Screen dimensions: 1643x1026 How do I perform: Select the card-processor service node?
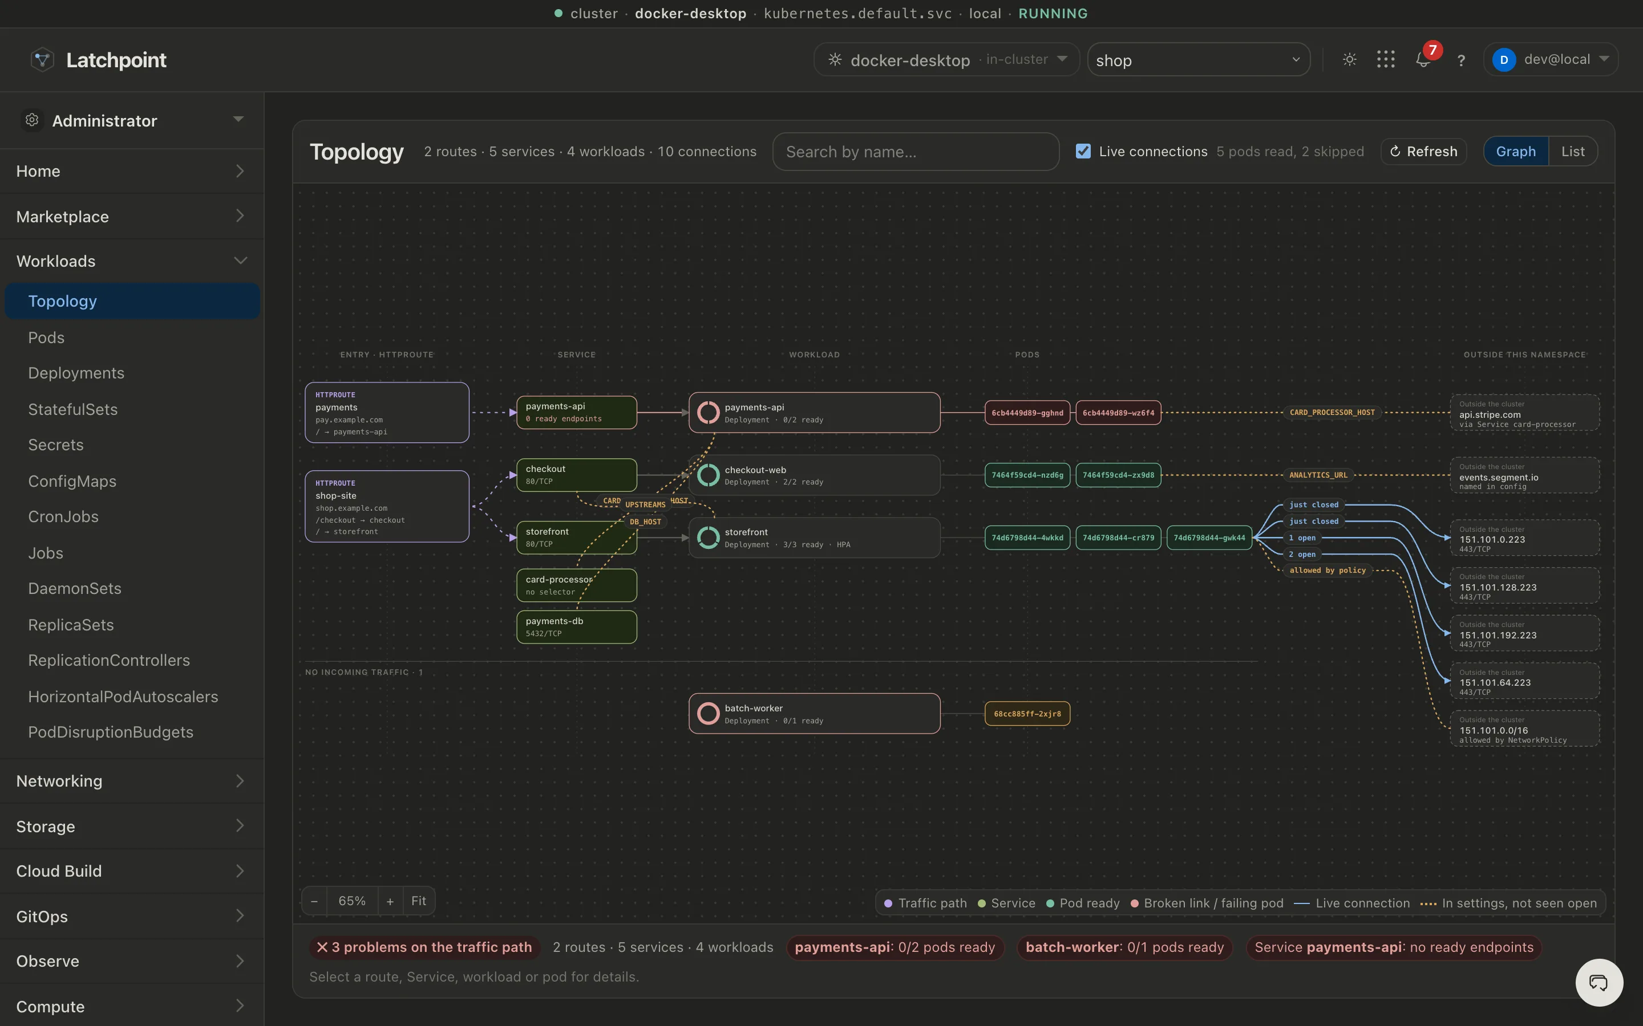tap(576, 585)
